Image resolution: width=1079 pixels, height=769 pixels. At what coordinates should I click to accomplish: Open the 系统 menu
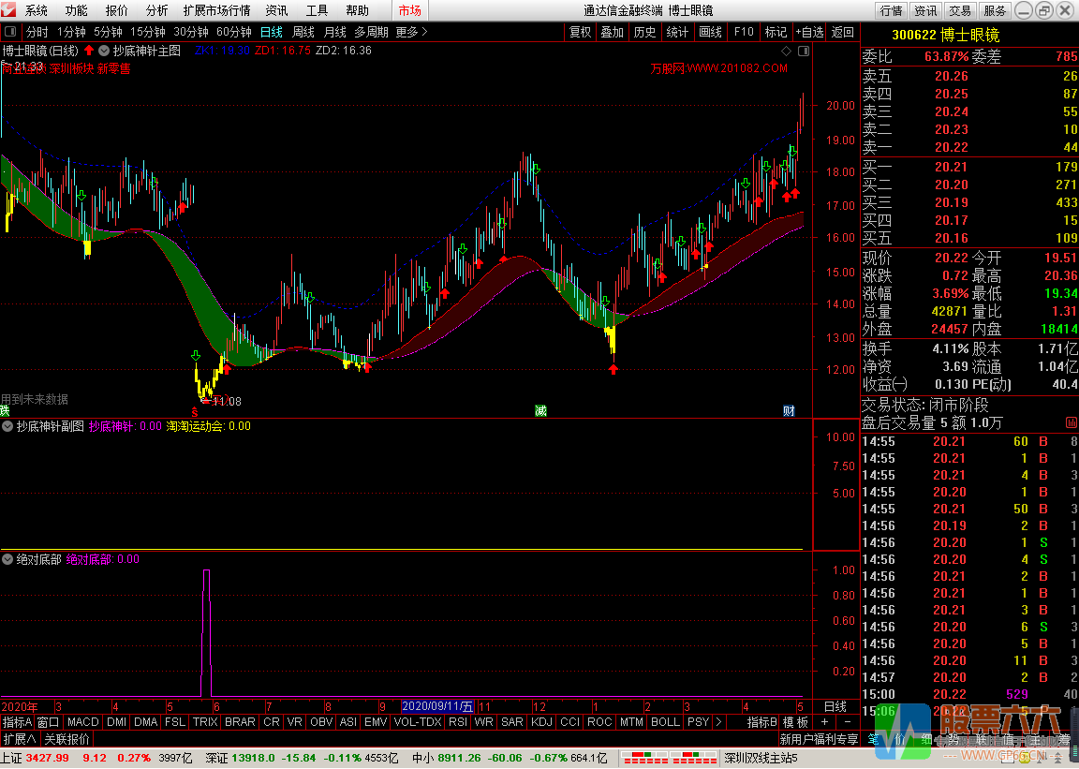(37, 10)
